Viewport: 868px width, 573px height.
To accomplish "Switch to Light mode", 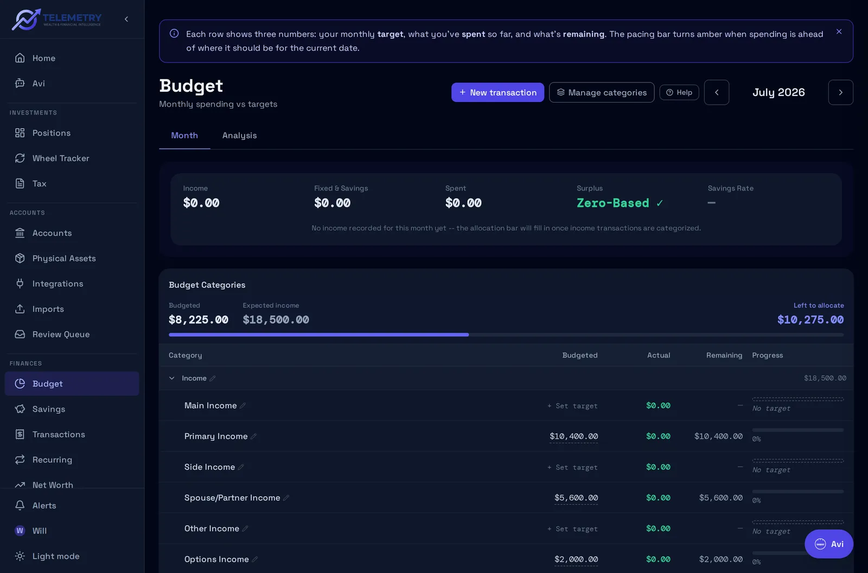I will (72, 556).
